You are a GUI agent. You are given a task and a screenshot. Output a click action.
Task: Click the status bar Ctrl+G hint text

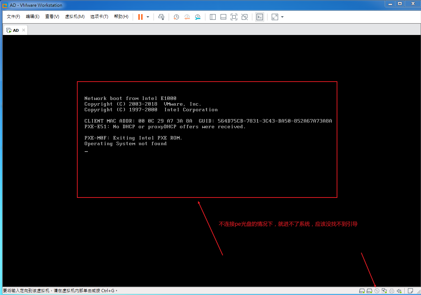(60, 291)
